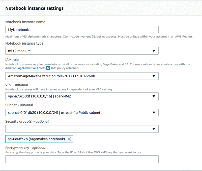Click the external link icon beside AmazonSageMakerFullAccess
Image resolution: width=202 pixels, height=171 pixels.
[x=48, y=68]
